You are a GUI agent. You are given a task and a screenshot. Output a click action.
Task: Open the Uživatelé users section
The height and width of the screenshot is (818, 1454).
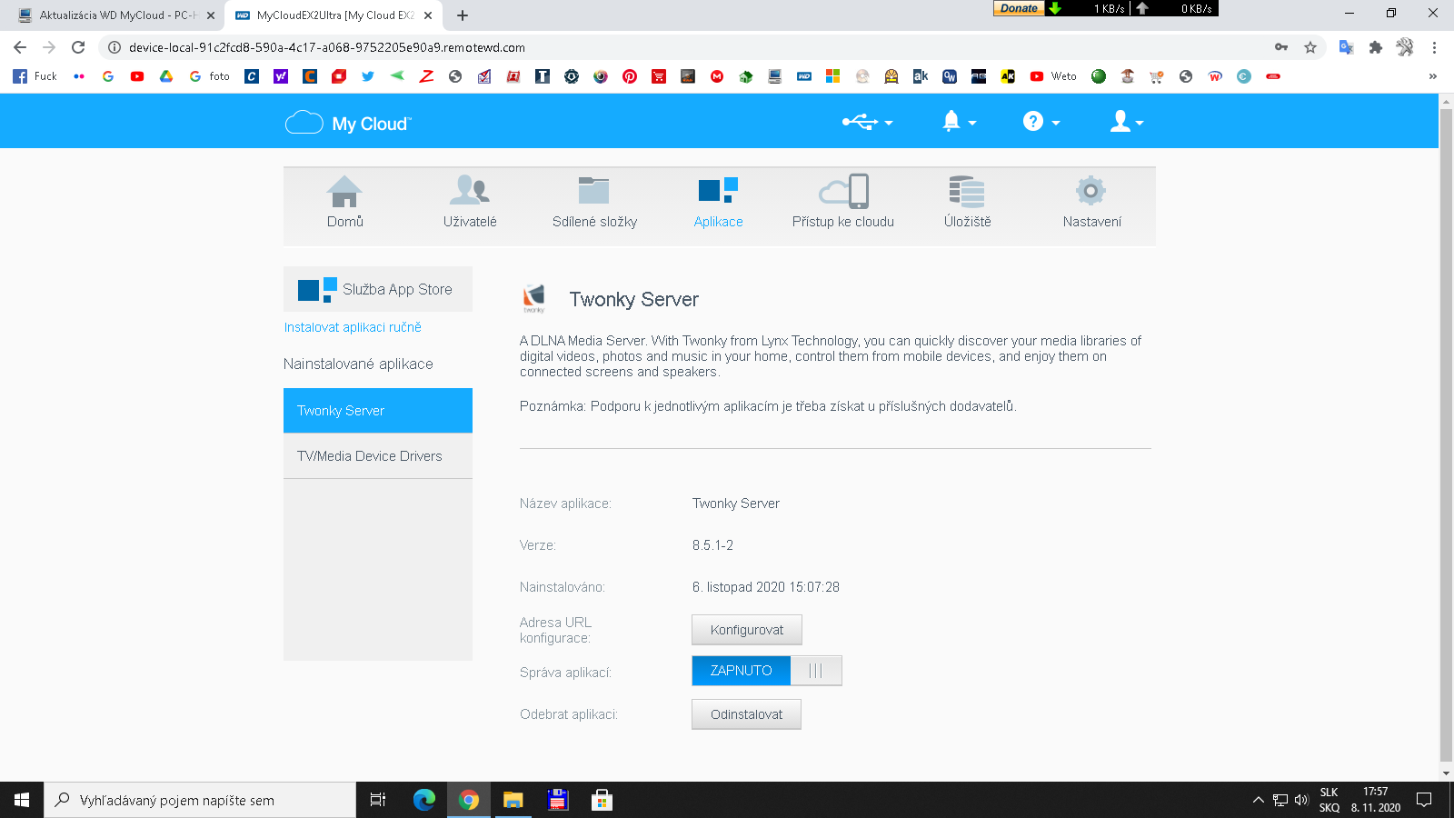tap(470, 203)
